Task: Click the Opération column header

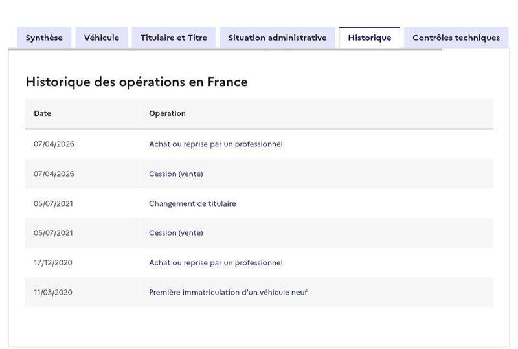Action: tap(167, 113)
